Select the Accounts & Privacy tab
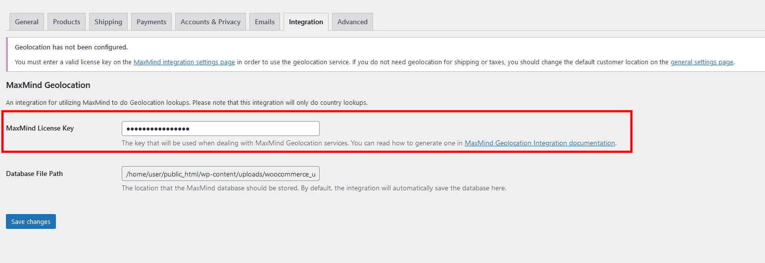The height and width of the screenshot is (263, 765). [x=210, y=22]
